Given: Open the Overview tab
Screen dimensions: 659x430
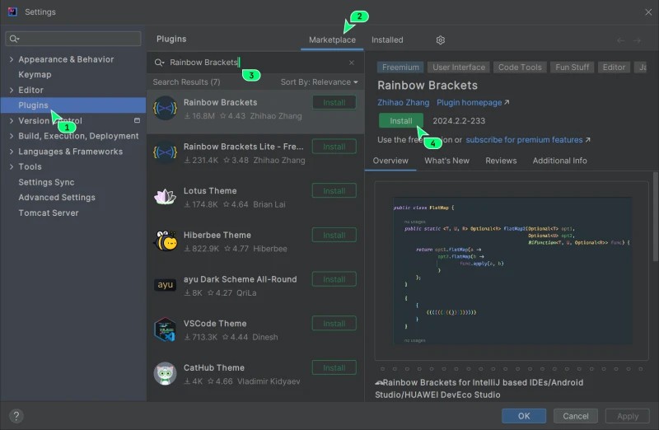Looking at the screenshot, I should click(x=390, y=161).
